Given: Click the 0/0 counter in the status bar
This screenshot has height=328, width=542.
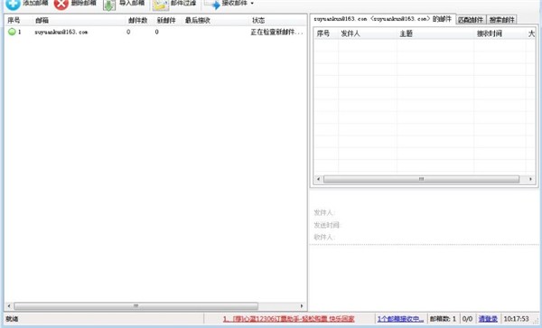Looking at the screenshot, I should tap(467, 319).
